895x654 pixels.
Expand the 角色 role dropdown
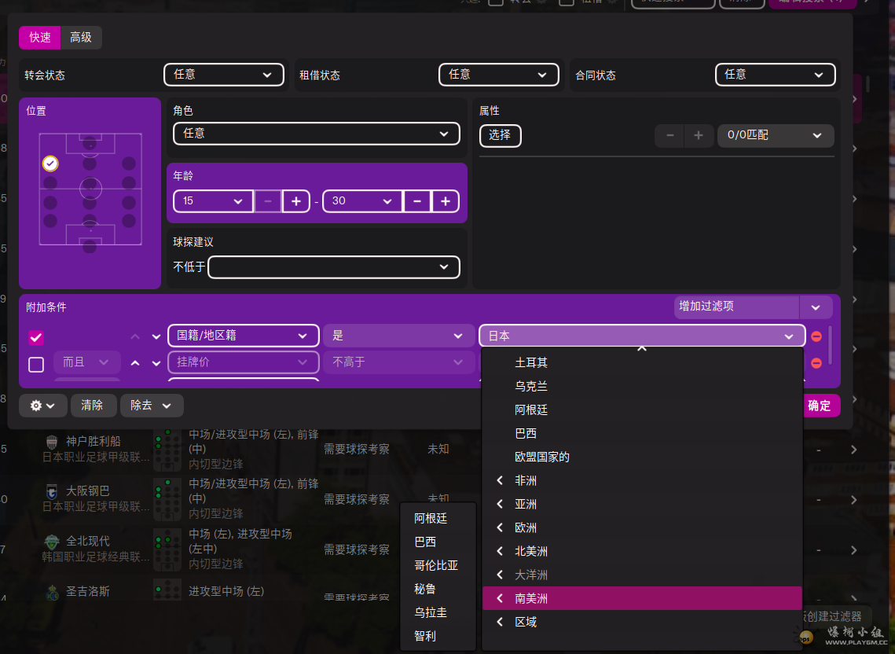tap(316, 134)
